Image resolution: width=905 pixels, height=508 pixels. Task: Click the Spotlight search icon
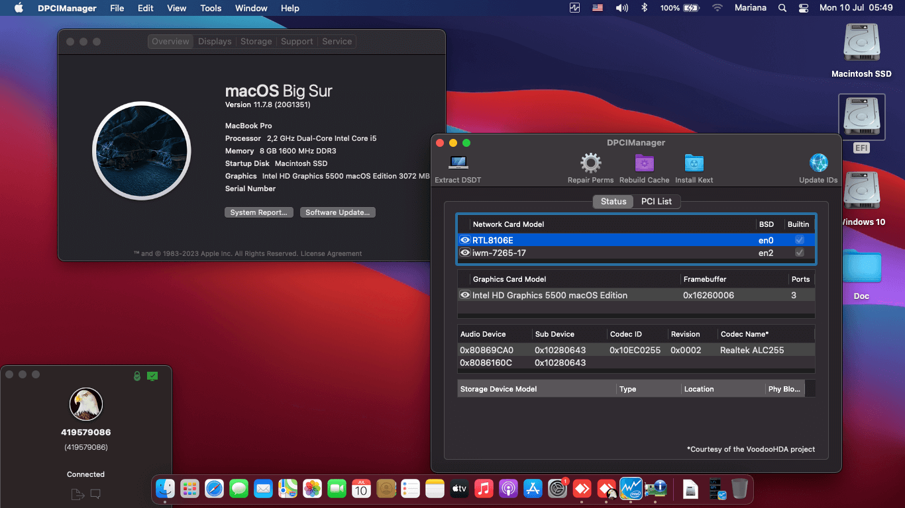pyautogui.click(x=782, y=8)
